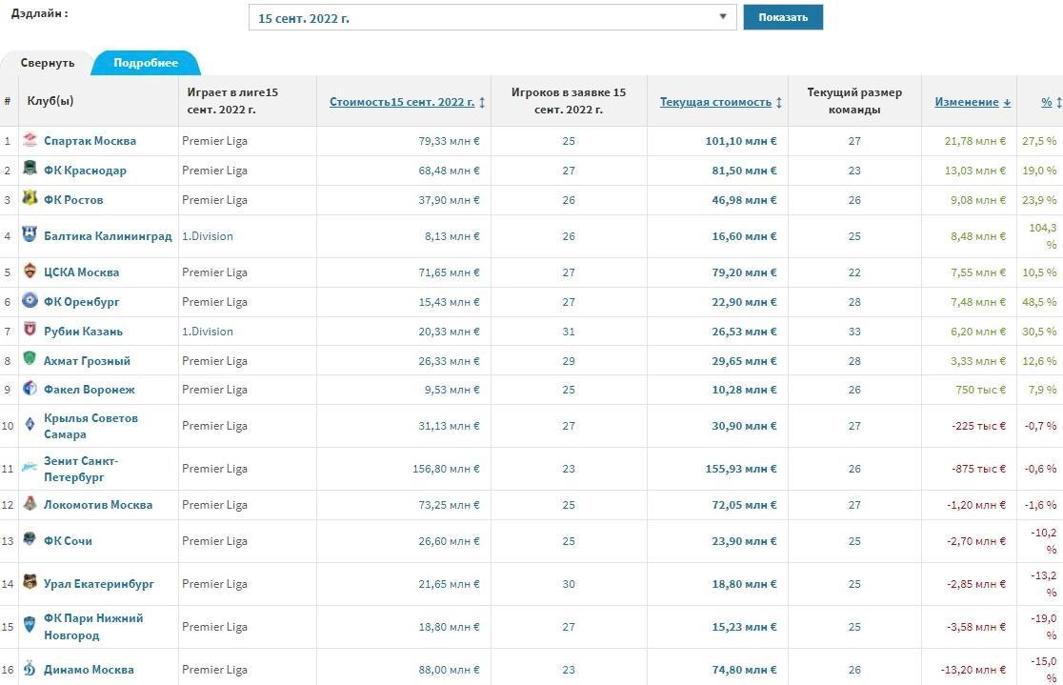Open ФК Краснодар club link
1063x685 pixels.
click(x=86, y=171)
